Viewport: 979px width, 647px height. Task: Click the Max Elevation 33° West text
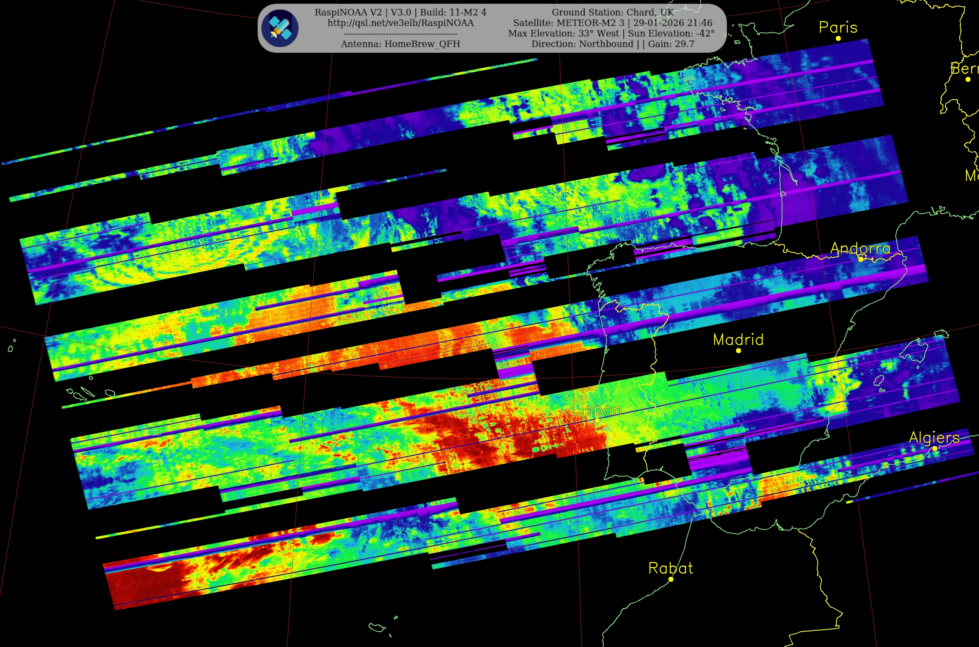click(x=564, y=34)
